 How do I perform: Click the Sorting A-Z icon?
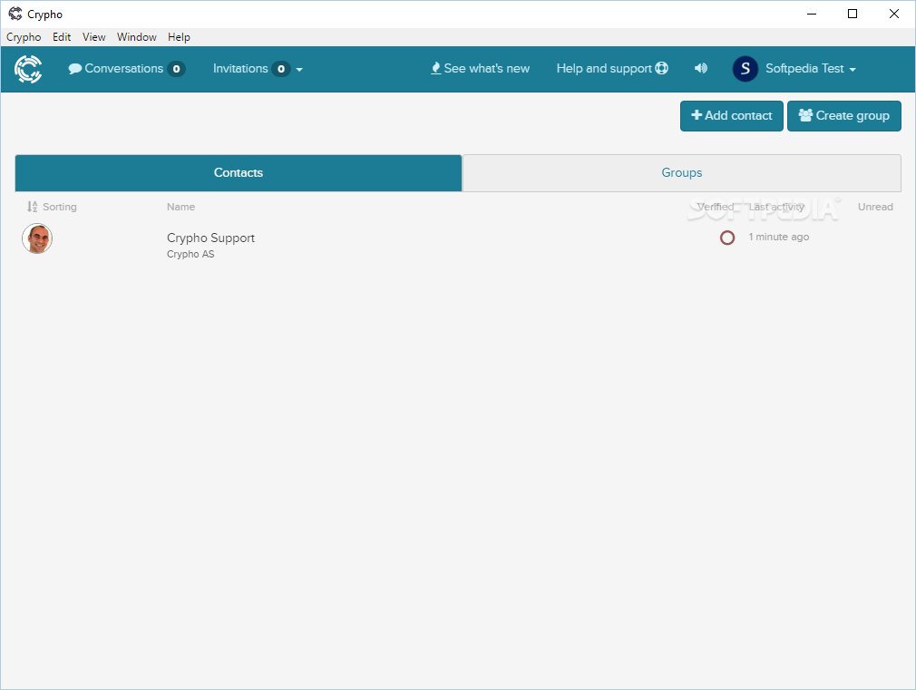(32, 207)
